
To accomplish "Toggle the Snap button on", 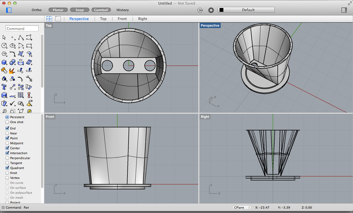I will tap(79, 10).
